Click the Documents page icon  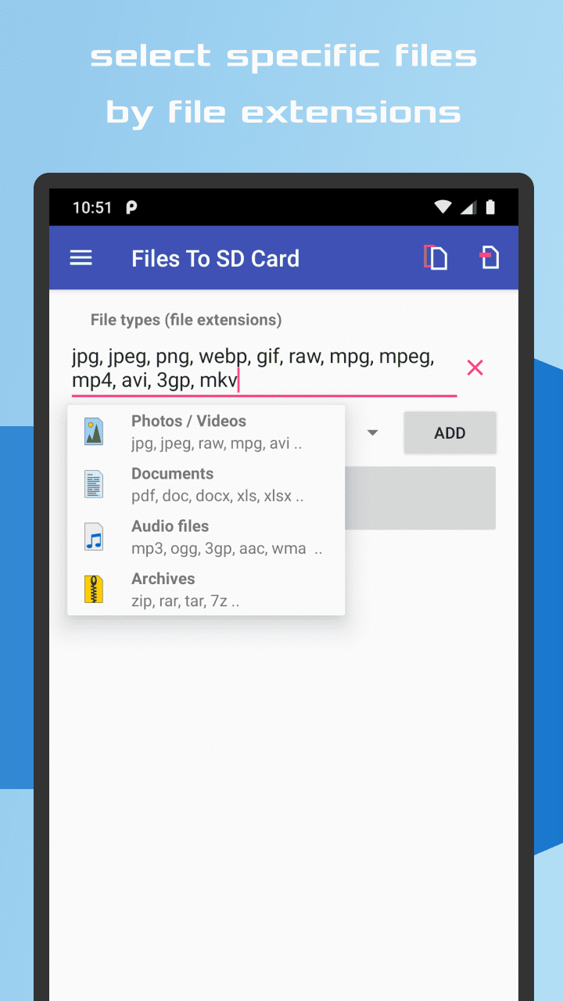(94, 484)
